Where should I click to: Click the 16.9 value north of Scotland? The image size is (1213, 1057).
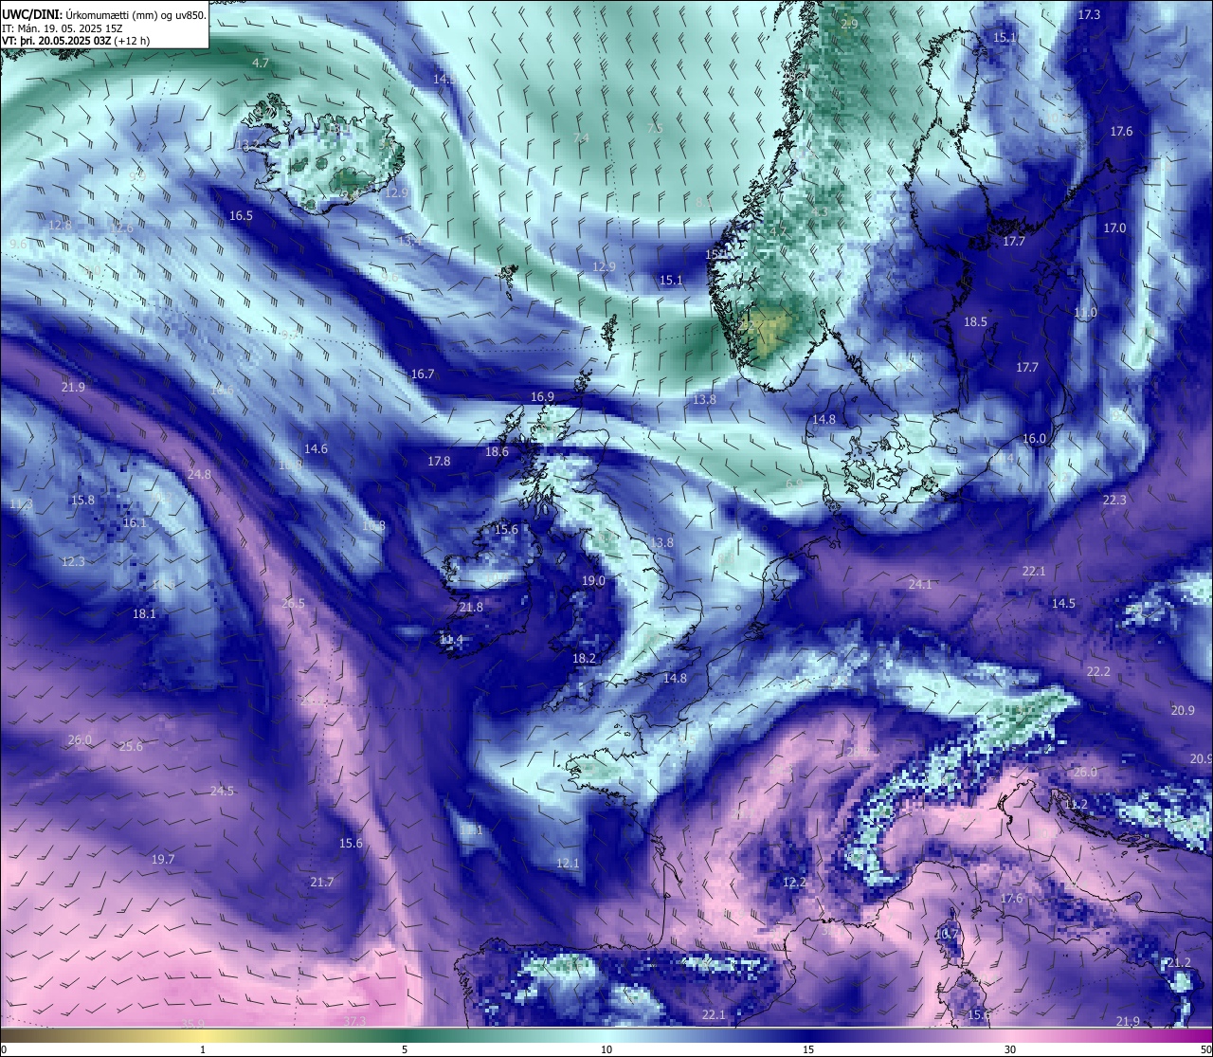coord(542,397)
